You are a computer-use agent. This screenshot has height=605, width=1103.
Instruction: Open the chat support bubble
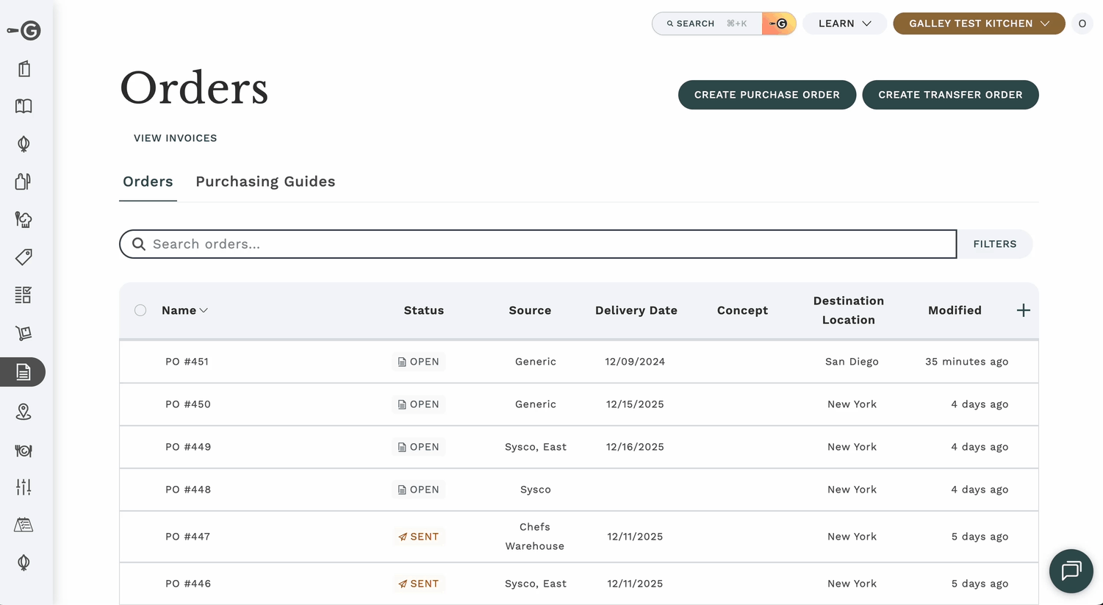click(x=1071, y=570)
